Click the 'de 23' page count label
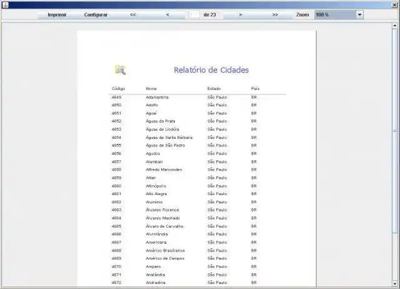 [x=210, y=15]
